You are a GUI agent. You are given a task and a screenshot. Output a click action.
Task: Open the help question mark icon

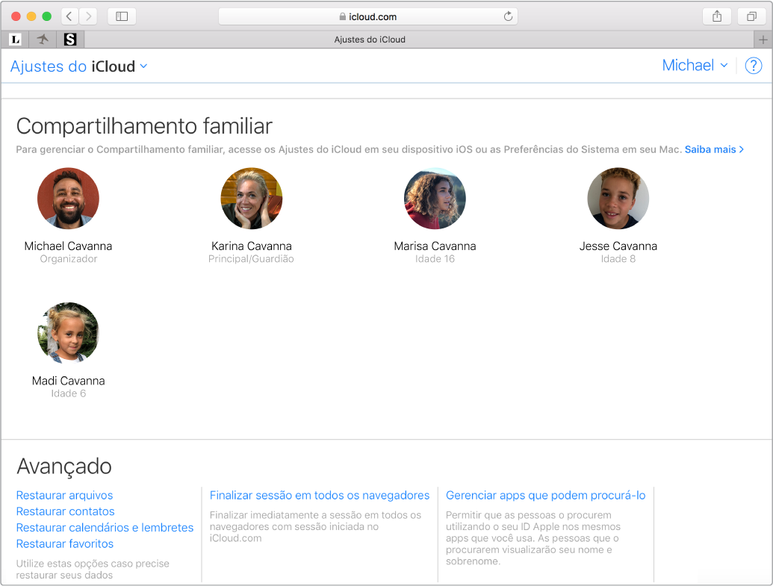[x=753, y=66]
